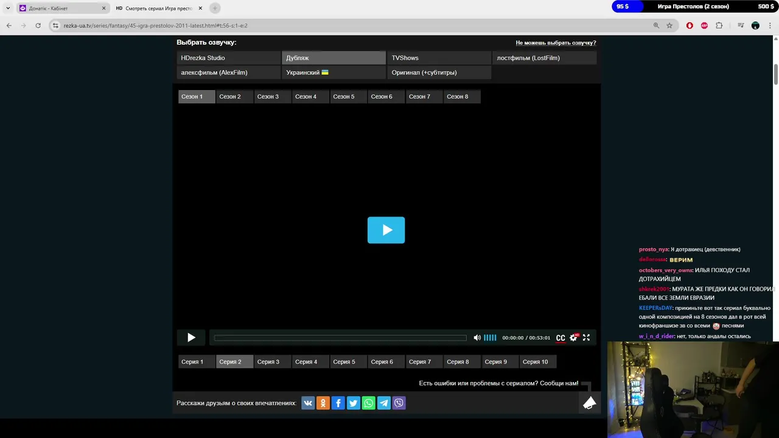The width and height of the screenshot is (779, 438).
Task: Mute the video player sound
Action: (477, 338)
